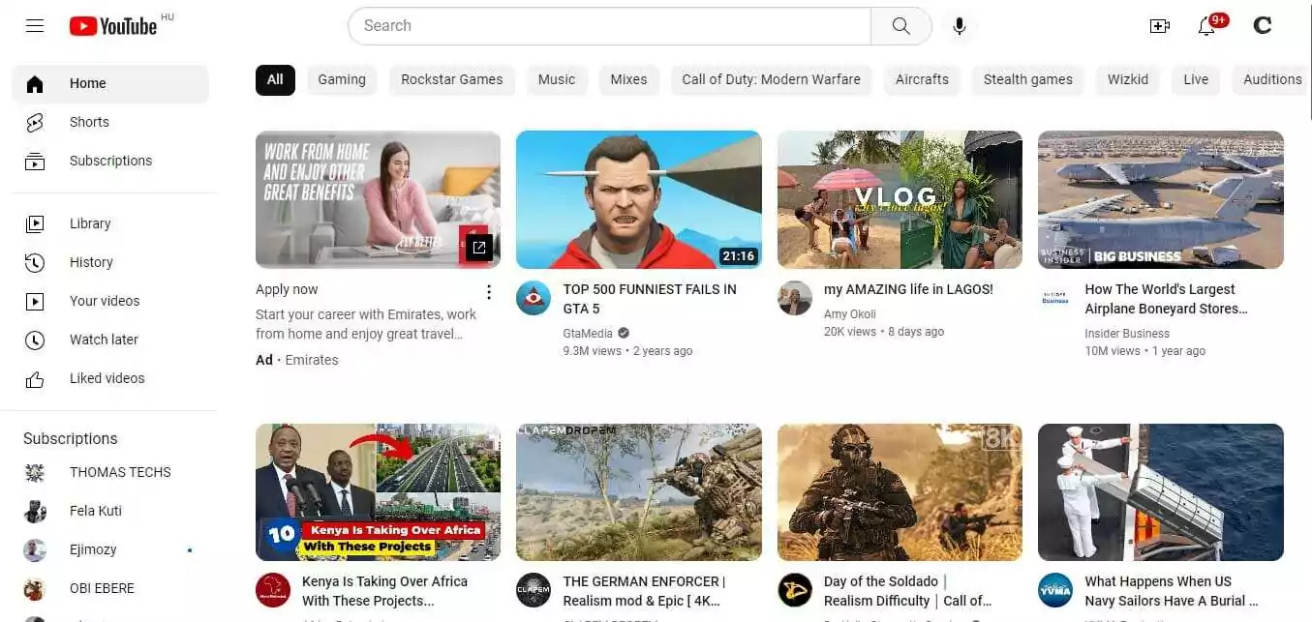Click the Ejimozy channel avatar
1312x622 pixels.
35,550
